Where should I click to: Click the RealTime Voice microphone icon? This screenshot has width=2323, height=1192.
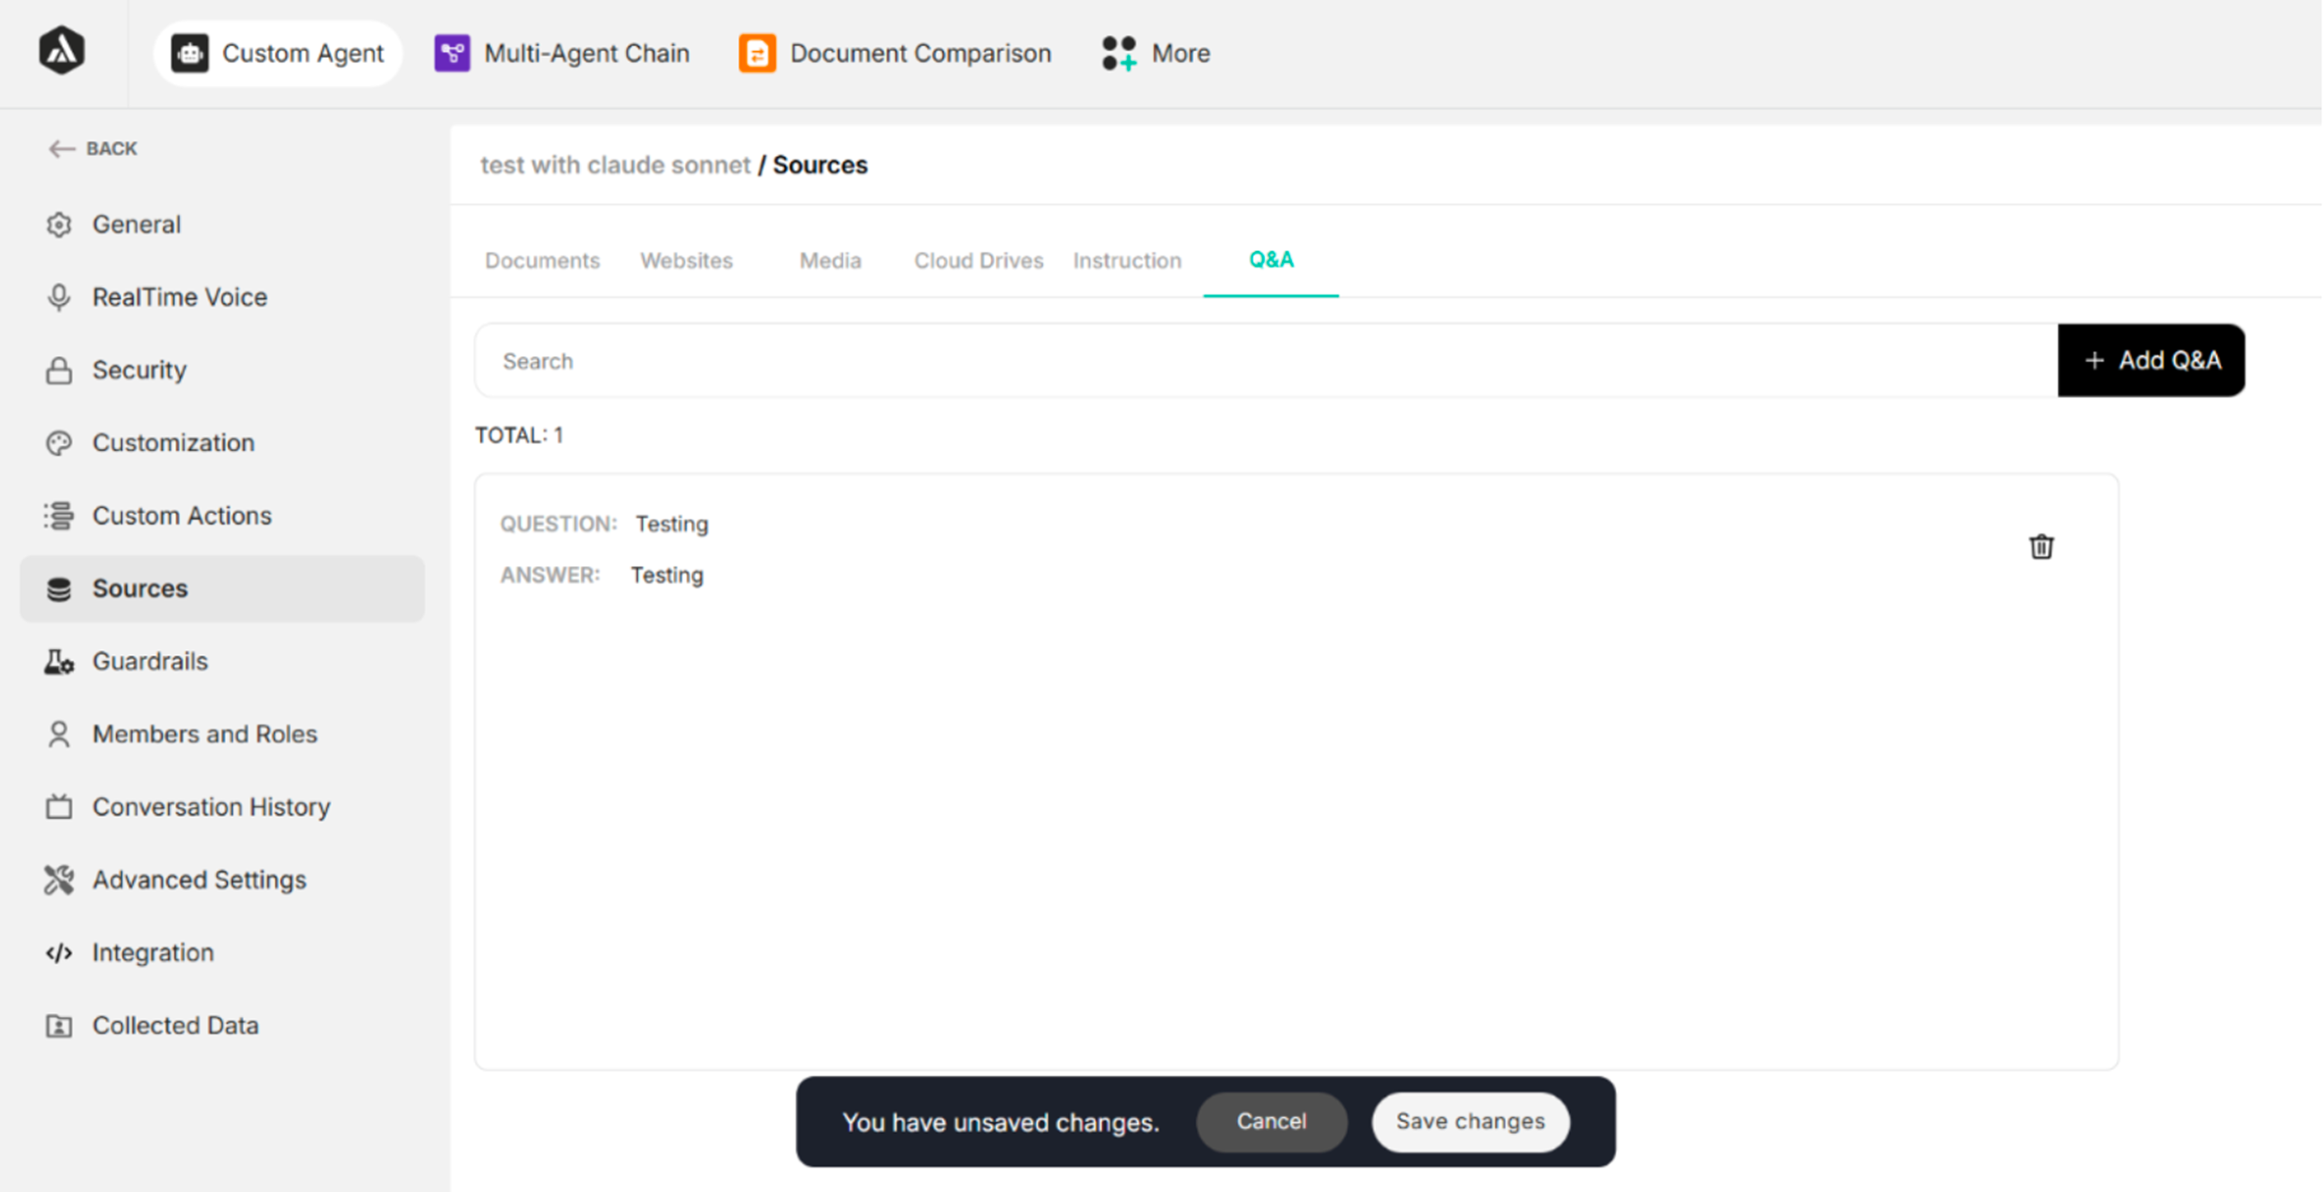coord(59,297)
